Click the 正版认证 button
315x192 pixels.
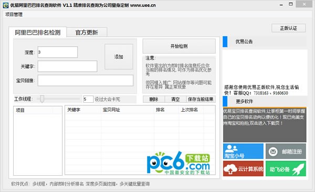tap(288, 28)
